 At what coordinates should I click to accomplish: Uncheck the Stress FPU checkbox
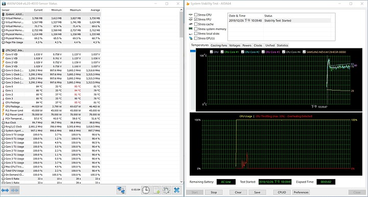[196, 19]
